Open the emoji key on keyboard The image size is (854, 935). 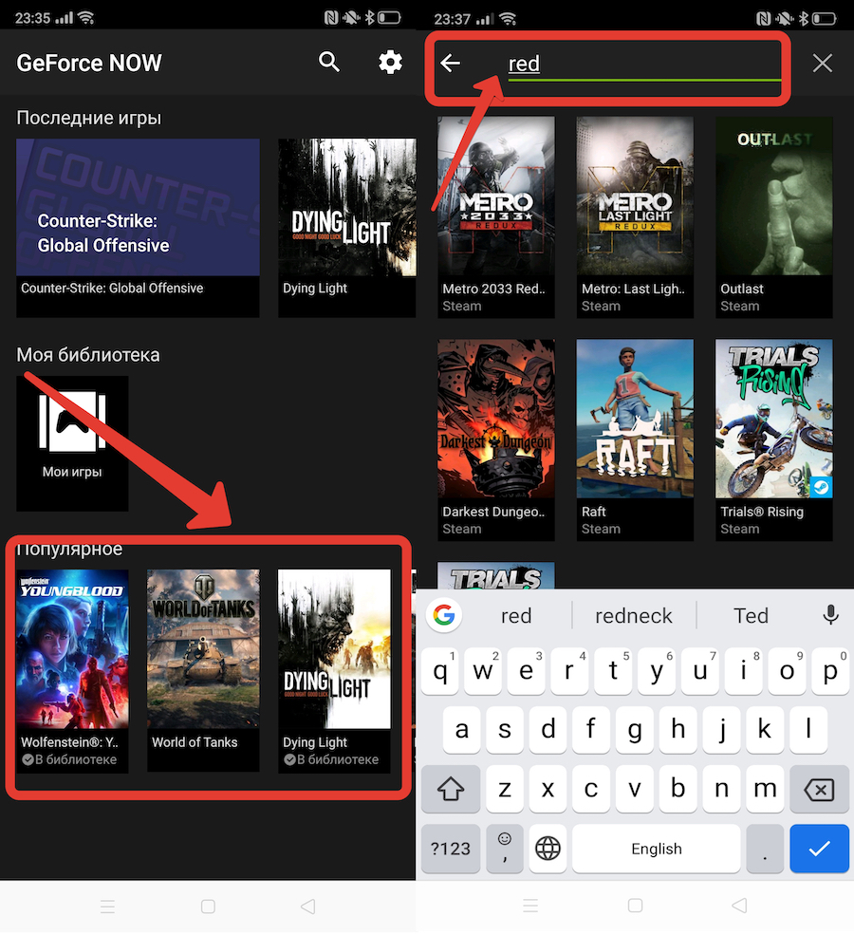pyautogui.click(x=504, y=847)
